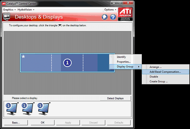Click the ATI icon in title bar
Screen dimensions: 190x129
(4, 4)
